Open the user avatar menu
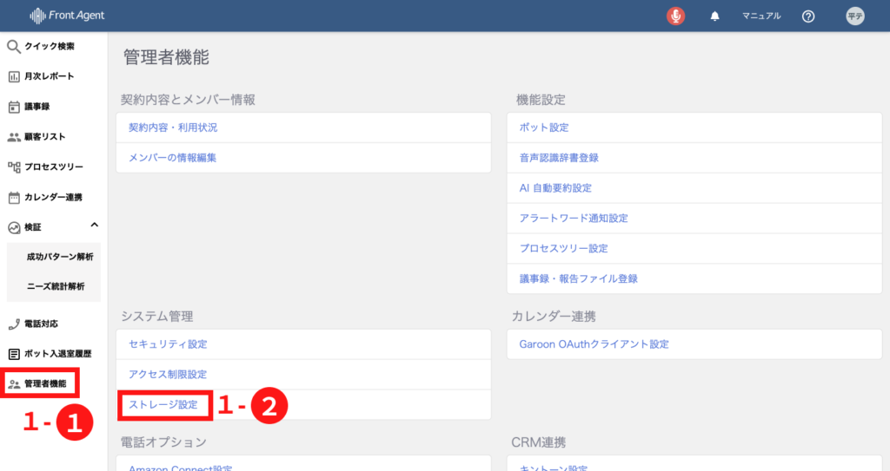The height and width of the screenshot is (471, 890). pyautogui.click(x=855, y=16)
